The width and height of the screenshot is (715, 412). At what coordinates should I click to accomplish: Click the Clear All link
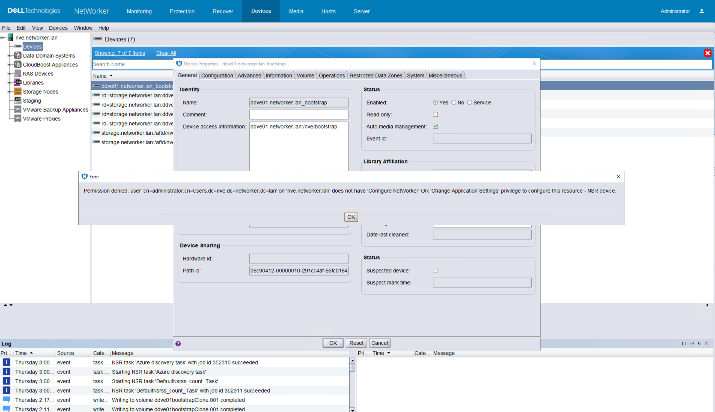pos(166,53)
